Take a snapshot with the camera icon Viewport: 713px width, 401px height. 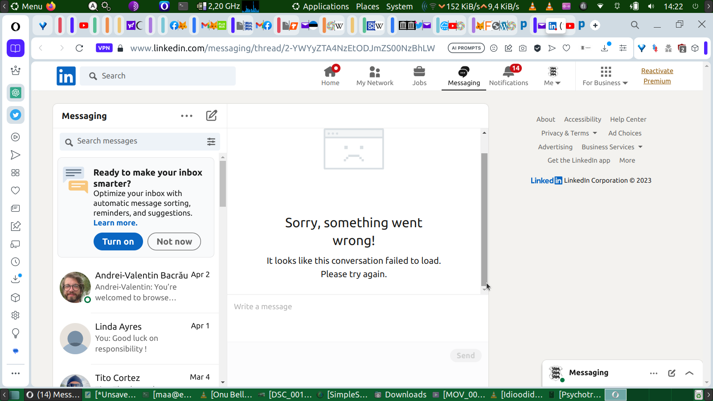tap(523, 48)
